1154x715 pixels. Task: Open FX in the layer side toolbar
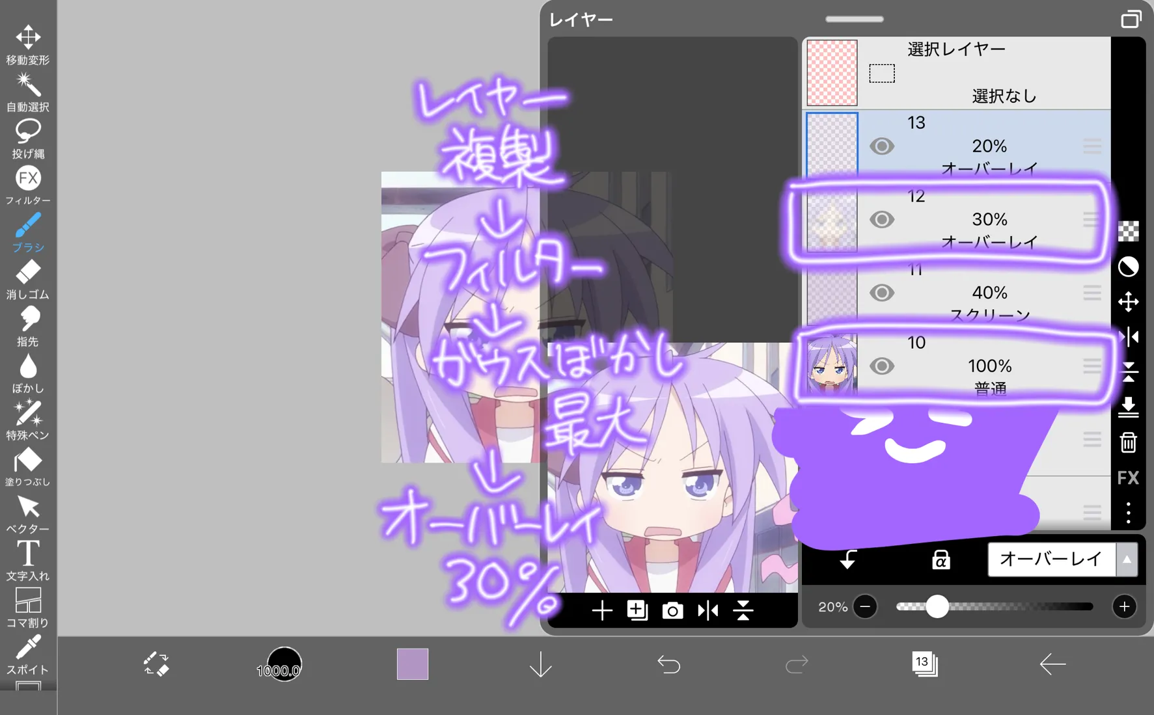pyautogui.click(x=1129, y=478)
